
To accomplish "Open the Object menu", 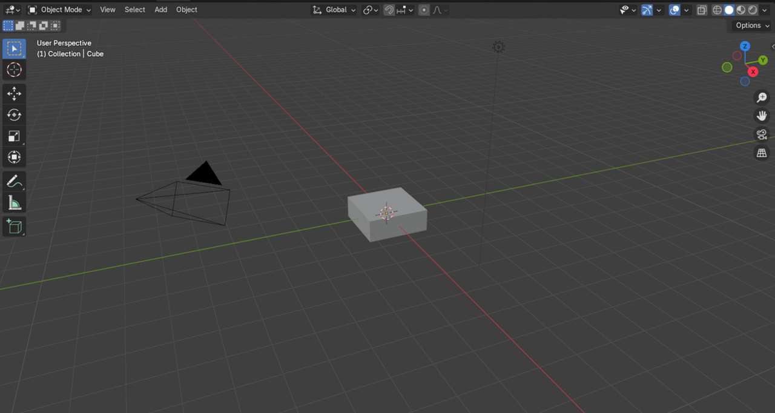I will pyautogui.click(x=186, y=10).
